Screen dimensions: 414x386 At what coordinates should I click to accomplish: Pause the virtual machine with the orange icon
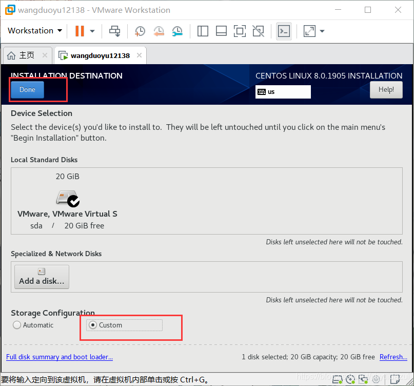click(x=80, y=31)
